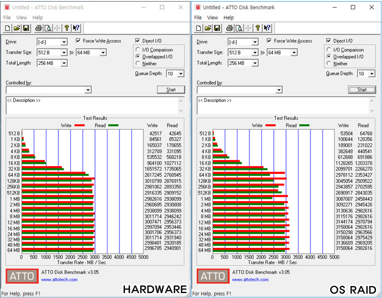Open www.attotech.com link in HARDWARE window
This screenshot has width=382, height=298.
(x=59, y=280)
